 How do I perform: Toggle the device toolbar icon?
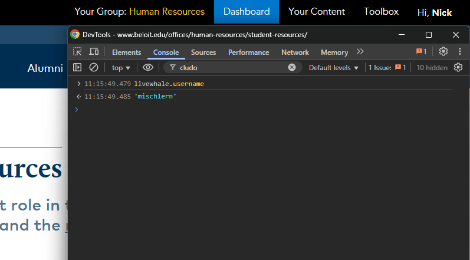94,52
